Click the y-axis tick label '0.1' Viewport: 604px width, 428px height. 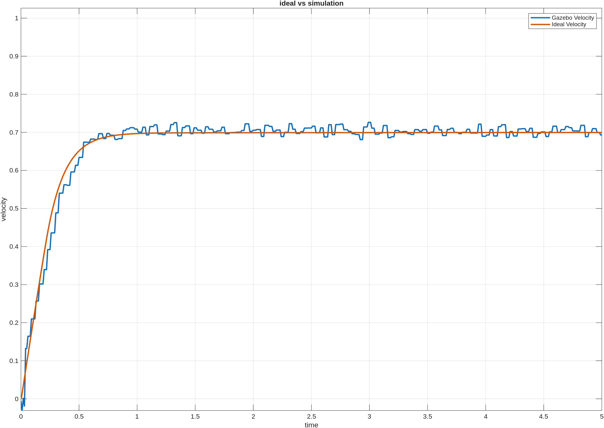[14, 361]
